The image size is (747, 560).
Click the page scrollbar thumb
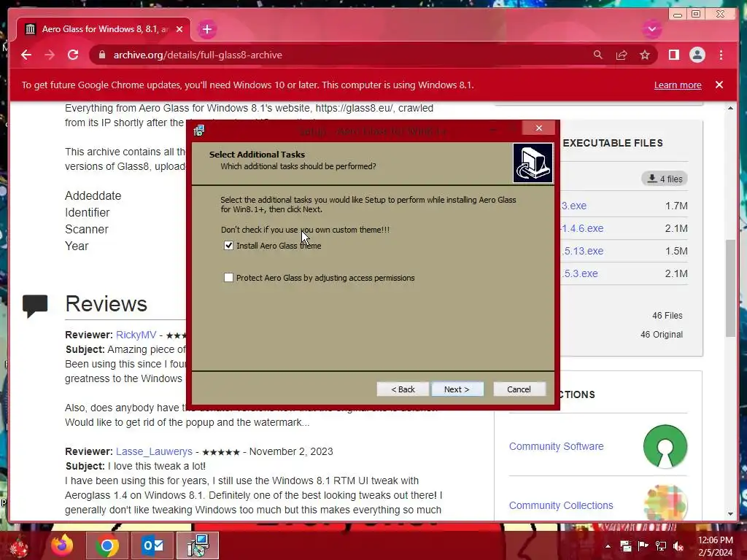pos(730,288)
